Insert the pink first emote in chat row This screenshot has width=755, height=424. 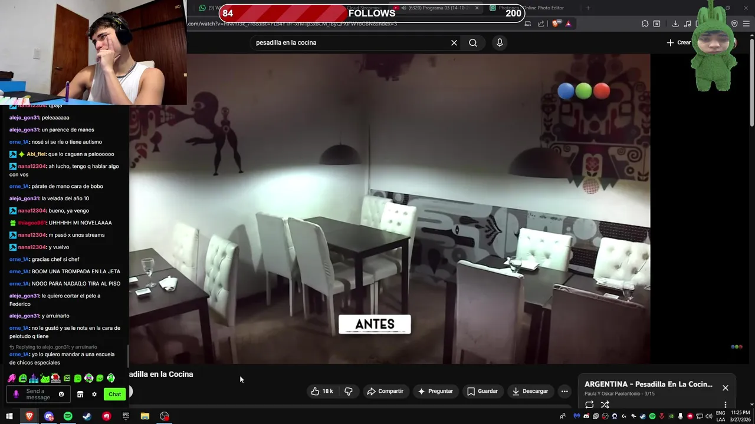pyautogui.click(x=12, y=378)
